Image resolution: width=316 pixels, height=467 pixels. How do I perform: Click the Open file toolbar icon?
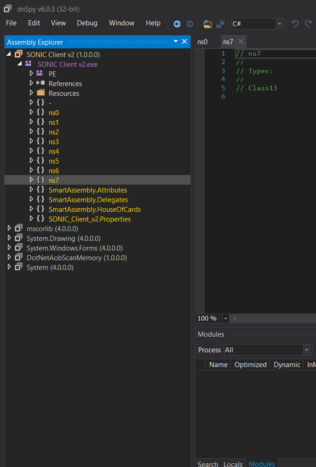(x=207, y=24)
